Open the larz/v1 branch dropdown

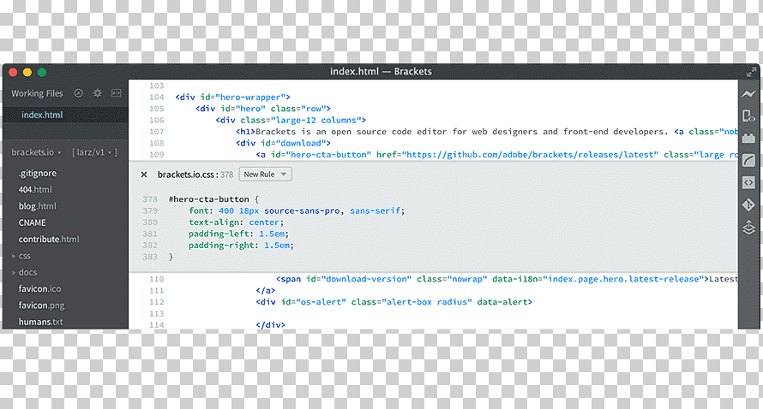pos(94,152)
